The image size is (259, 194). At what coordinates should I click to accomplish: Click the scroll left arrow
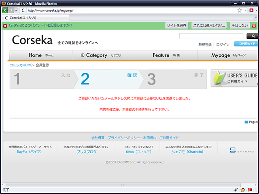tap(3, 185)
